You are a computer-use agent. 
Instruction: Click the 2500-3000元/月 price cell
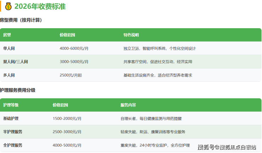pyautogui.click(x=67, y=132)
